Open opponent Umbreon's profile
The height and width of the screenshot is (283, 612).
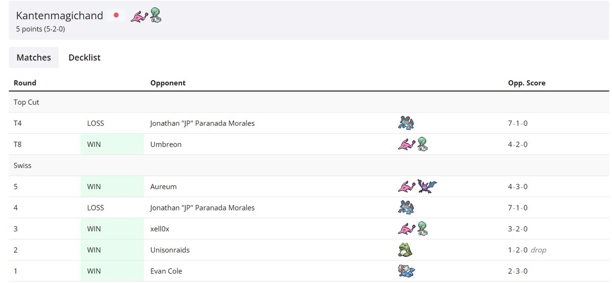click(x=166, y=144)
